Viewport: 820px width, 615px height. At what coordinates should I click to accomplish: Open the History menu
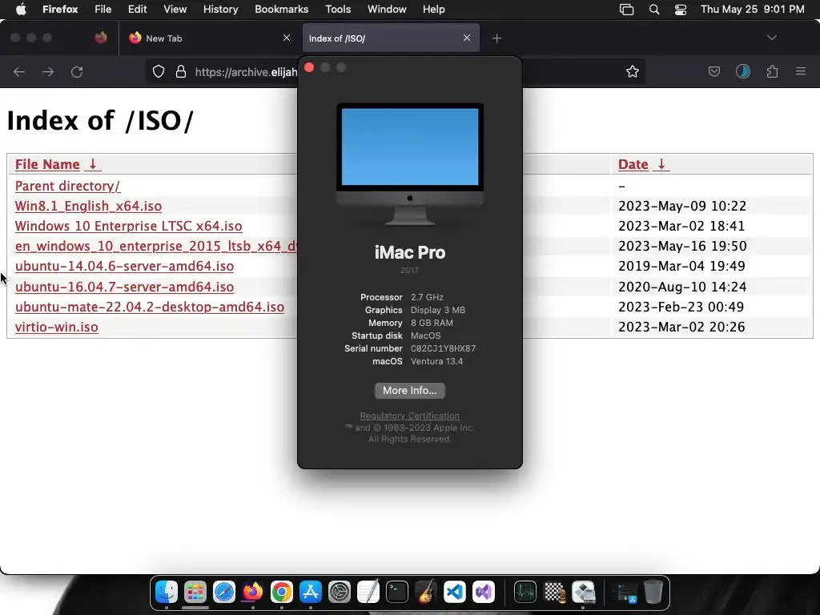click(x=220, y=10)
